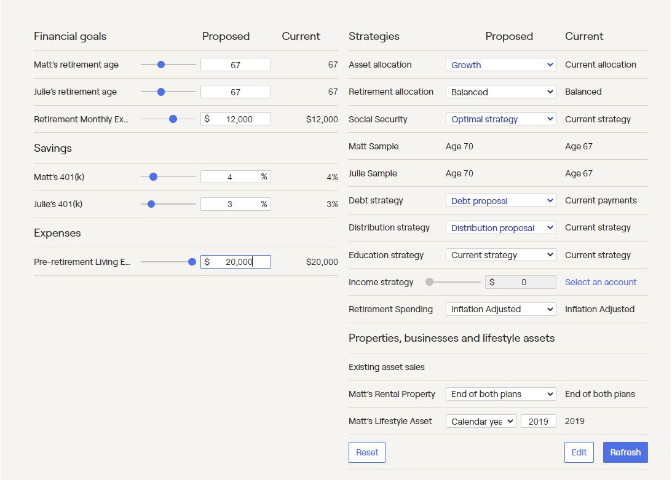The height and width of the screenshot is (480, 672).
Task: Open the Retirement Spending Inflation Adjusted dropdown
Action: [x=500, y=309]
